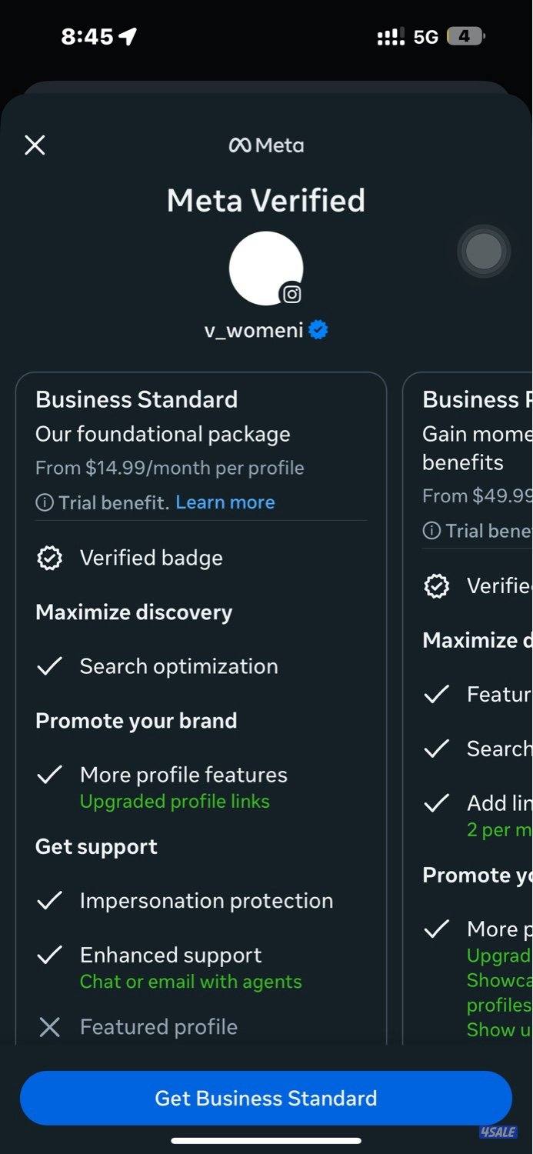Tap the v_womeni username
The image size is (533, 1154).
point(254,330)
